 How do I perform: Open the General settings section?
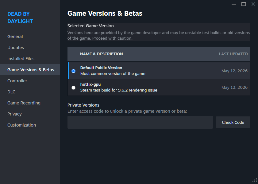coord(15,37)
